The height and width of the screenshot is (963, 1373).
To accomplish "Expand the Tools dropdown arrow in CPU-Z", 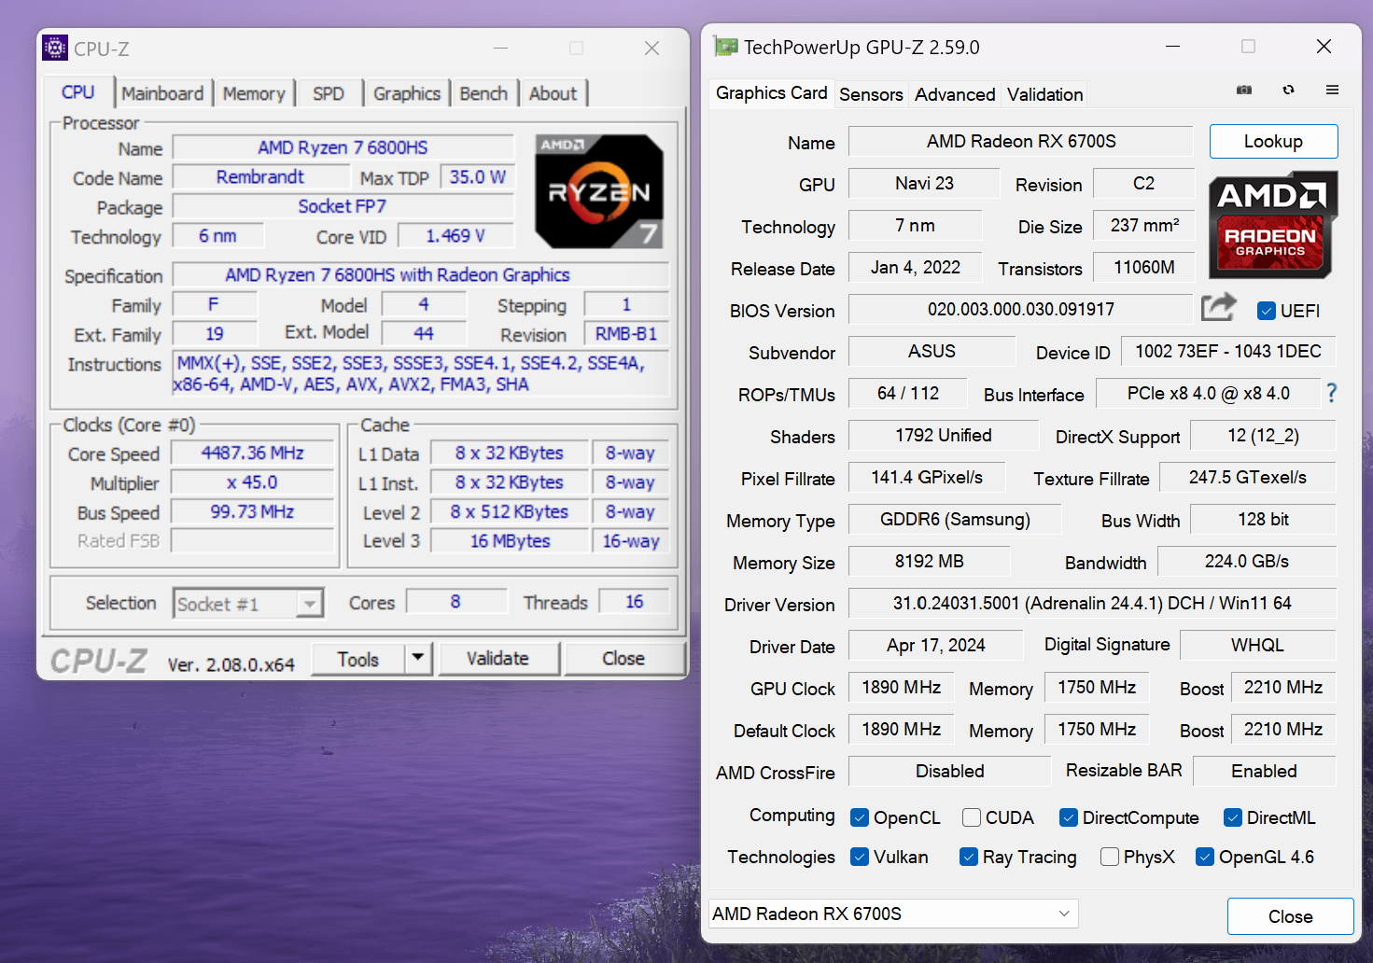I will click(x=418, y=658).
